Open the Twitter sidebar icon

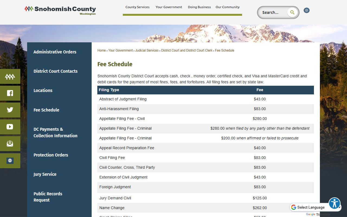click(10, 110)
